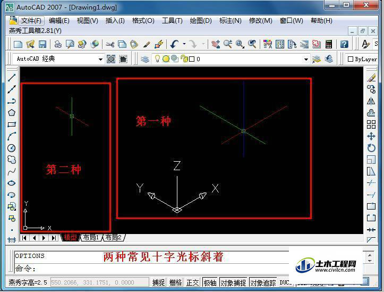Image resolution: width=384 pixels, height=292 pixels.
Task: Click the Match Properties brush icon
Action: pyautogui.click(x=147, y=44)
